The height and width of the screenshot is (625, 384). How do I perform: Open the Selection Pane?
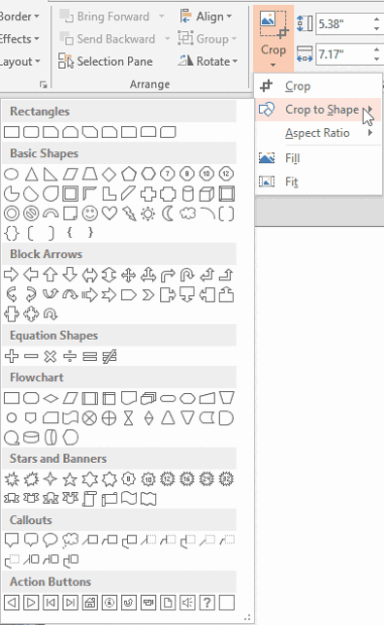pyautogui.click(x=106, y=61)
